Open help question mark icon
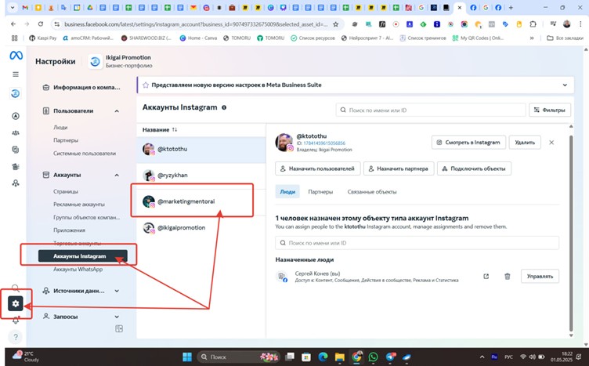 pyautogui.click(x=16, y=337)
